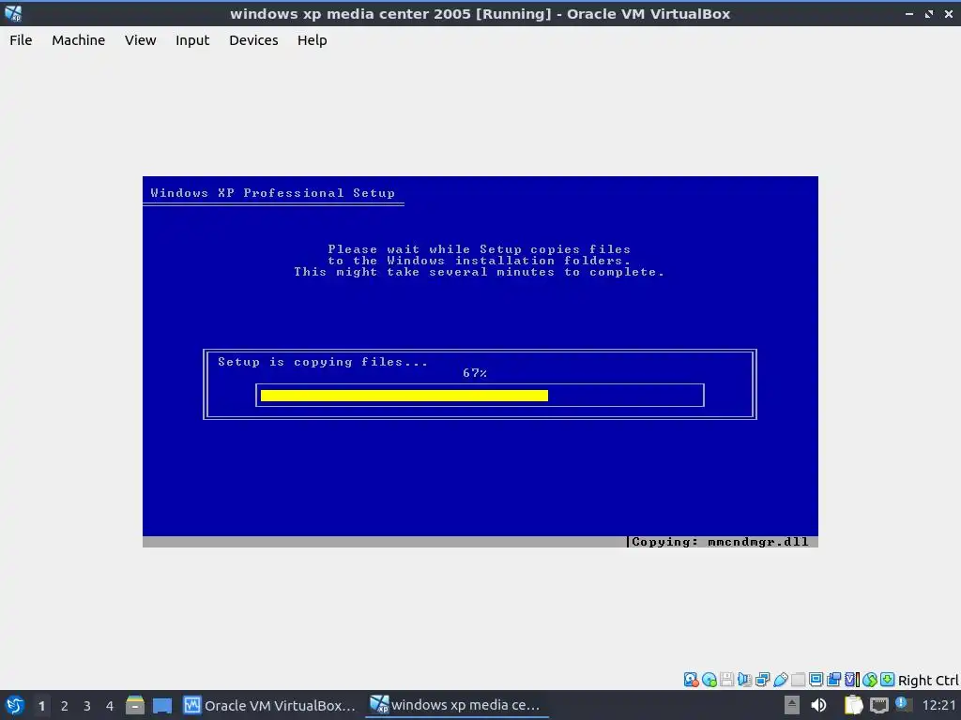Switch to Oracle VM VirtualBox Manager taskbar window
The width and height of the screenshot is (961, 720).
[269, 705]
